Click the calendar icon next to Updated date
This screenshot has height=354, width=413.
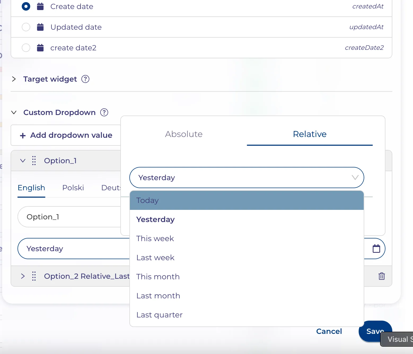click(x=40, y=27)
